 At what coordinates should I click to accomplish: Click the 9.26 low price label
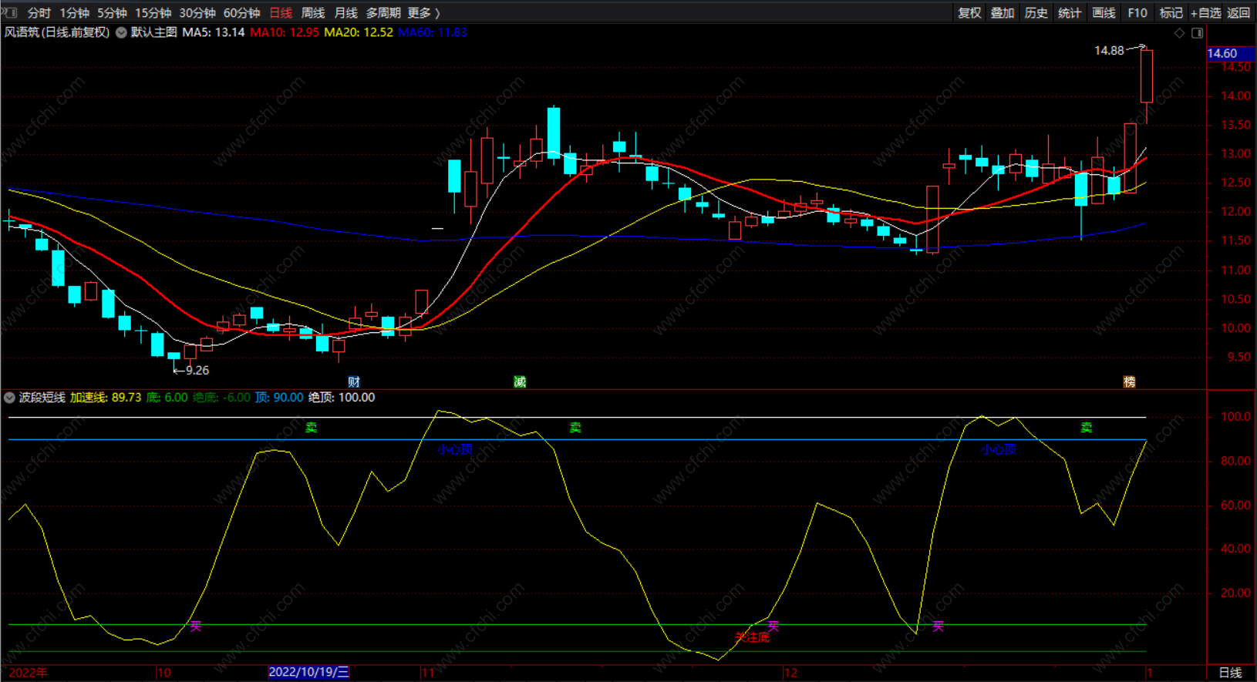click(x=197, y=371)
